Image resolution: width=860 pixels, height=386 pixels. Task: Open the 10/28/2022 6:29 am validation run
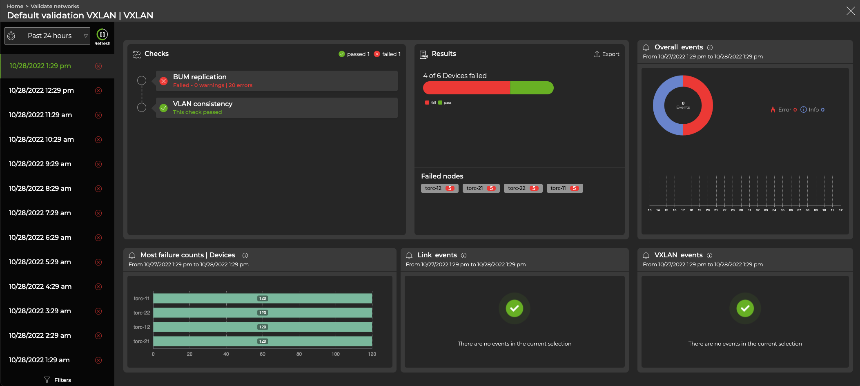(40, 238)
